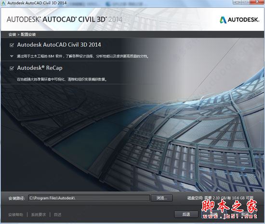
Task: Click the 浏览... browse button
Action: (162, 198)
